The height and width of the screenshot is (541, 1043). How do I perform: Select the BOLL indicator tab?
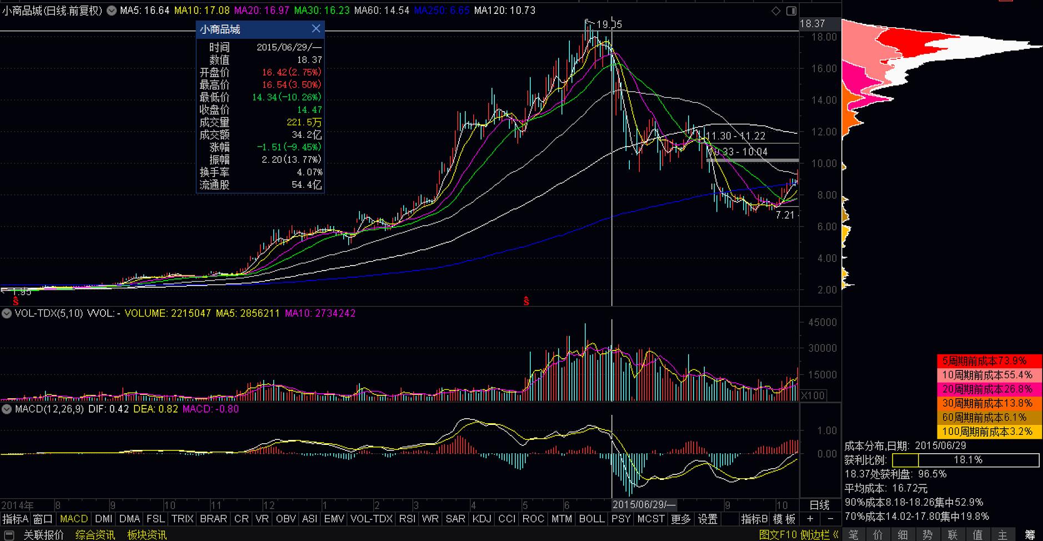pos(591,519)
